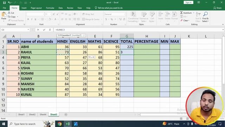The width and height of the screenshot is (225, 127).
Task: Switch to the Formulas tab
Action: point(50,8)
